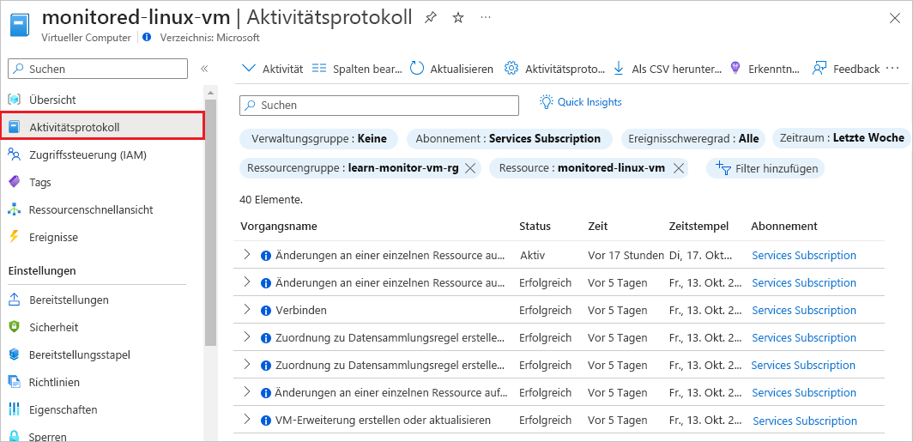Click the Feedback person icon
The width and height of the screenshot is (913, 442).
pos(819,69)
